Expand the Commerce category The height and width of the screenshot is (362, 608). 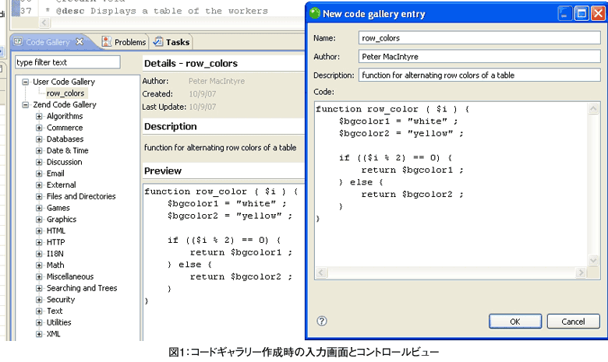tap(39, 128)
